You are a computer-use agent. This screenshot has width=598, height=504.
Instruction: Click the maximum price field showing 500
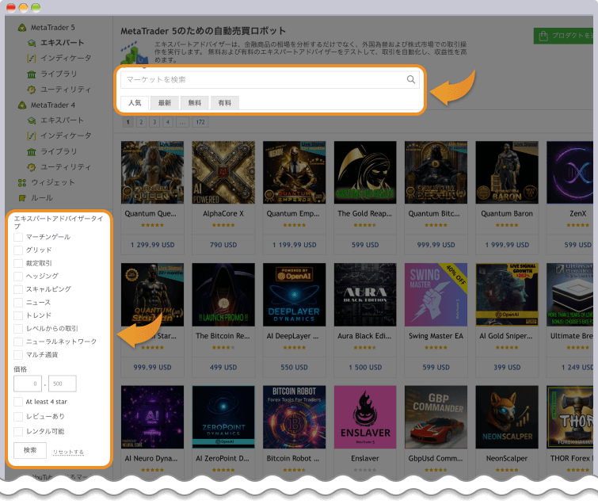[x=62, y=384]
